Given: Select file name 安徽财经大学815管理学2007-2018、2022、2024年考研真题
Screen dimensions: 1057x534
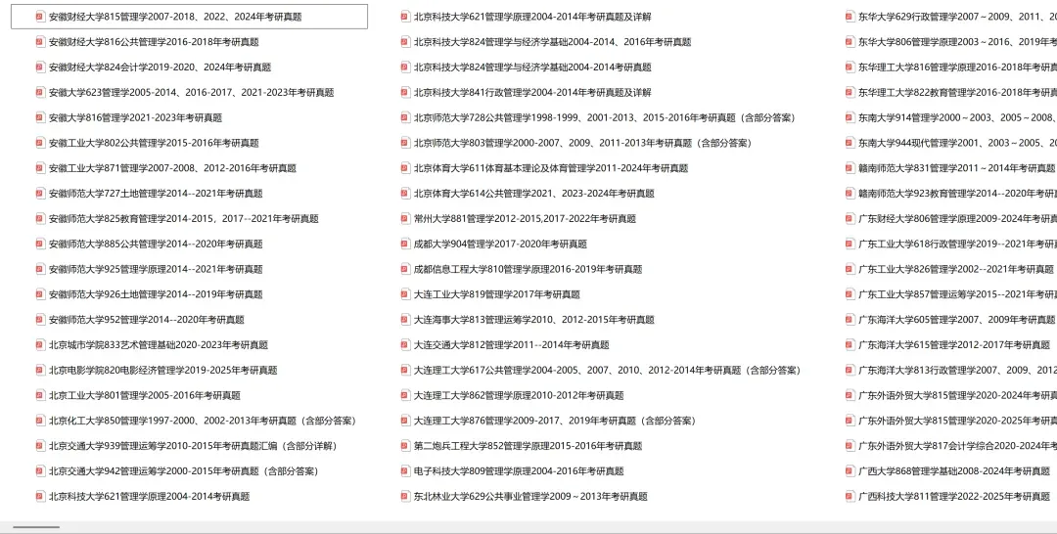Looking at the screenshot, I should click(175, 17).
